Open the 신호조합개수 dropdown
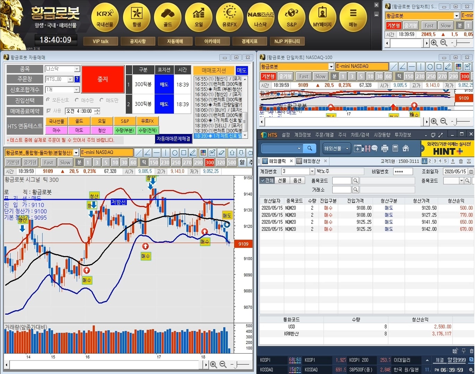Image resolution: width=475 pixels, height=374 pixels. pyautogui.click(x=77, y=90)
